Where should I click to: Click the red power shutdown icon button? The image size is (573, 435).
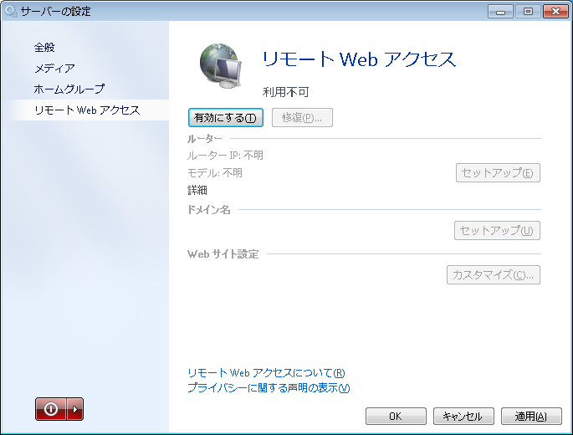(x=51, y=409)
